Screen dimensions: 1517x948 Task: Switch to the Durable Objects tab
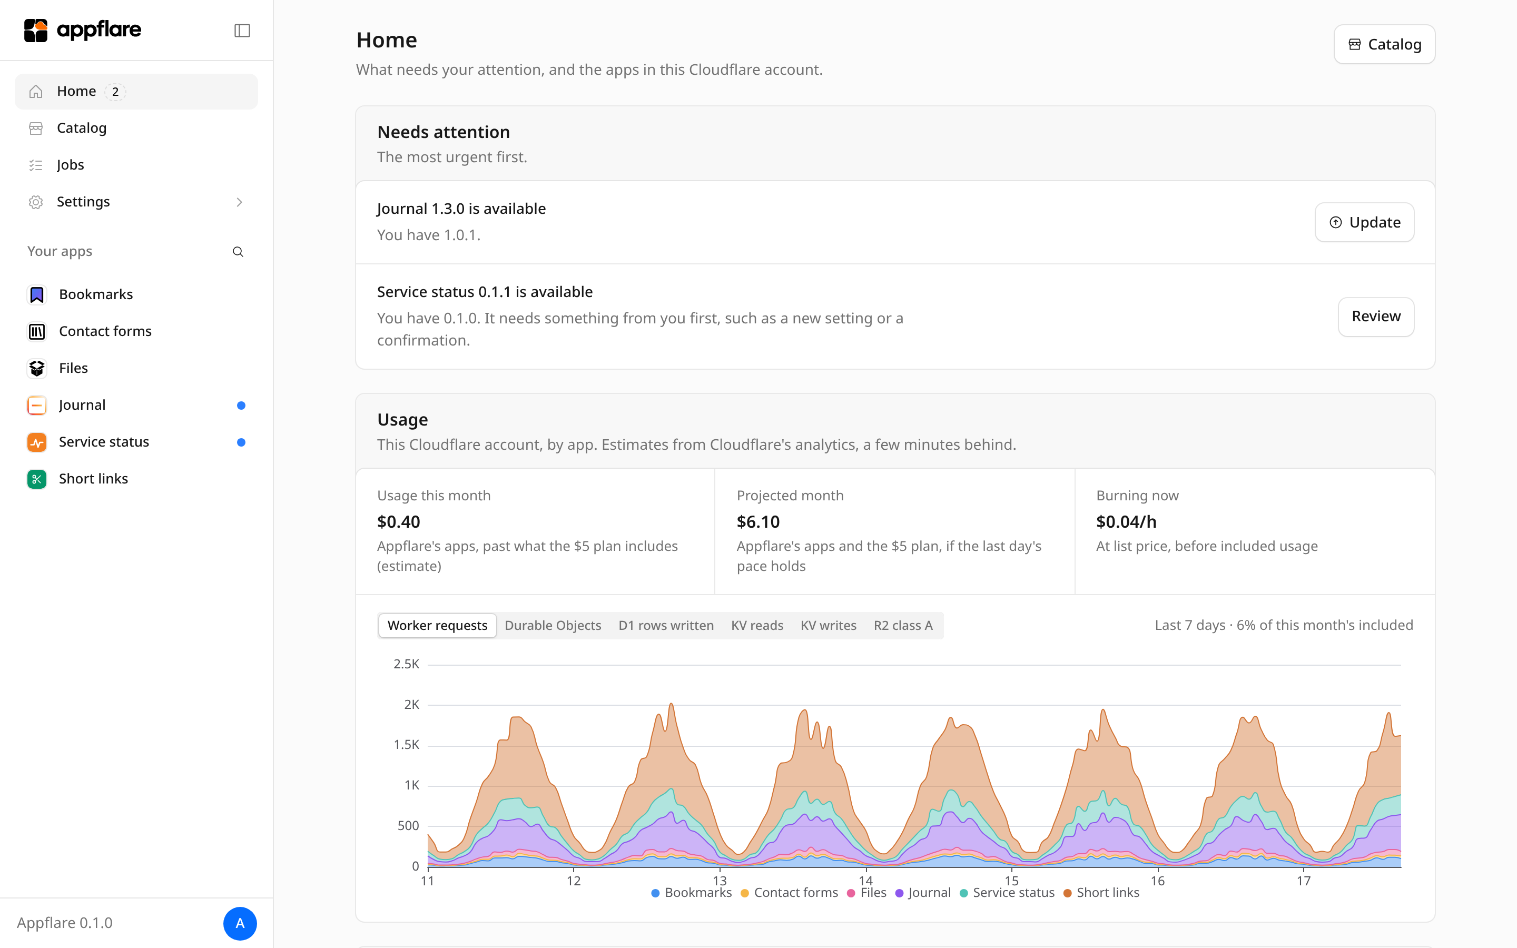click(x=553, y=625)
